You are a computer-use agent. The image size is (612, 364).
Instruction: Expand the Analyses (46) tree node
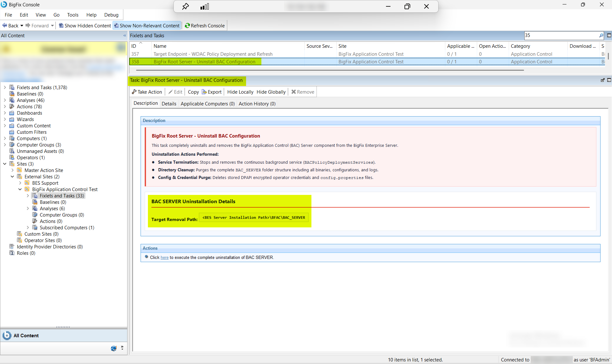click(x=5, y=100)
